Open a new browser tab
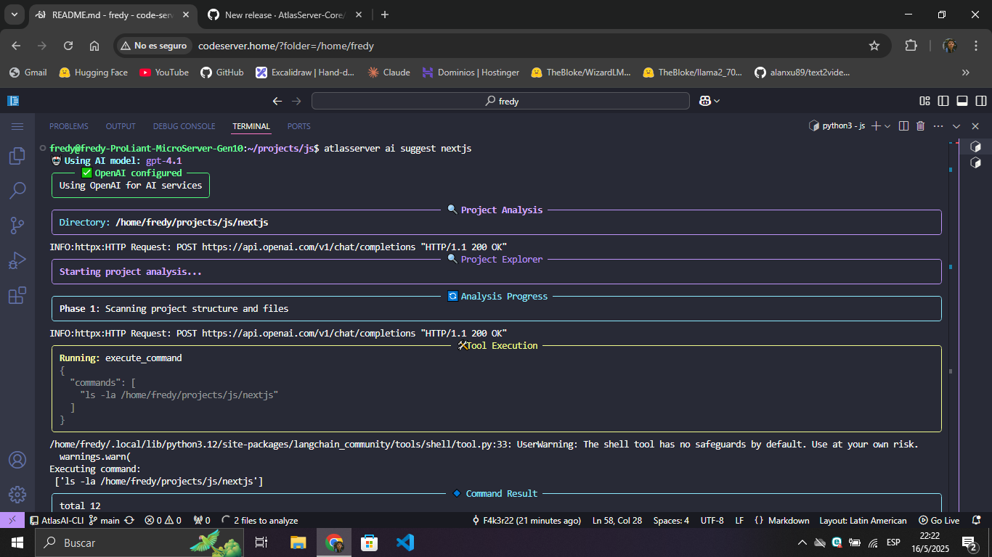Viewport: 992px width, 557px height. [385, 15]
